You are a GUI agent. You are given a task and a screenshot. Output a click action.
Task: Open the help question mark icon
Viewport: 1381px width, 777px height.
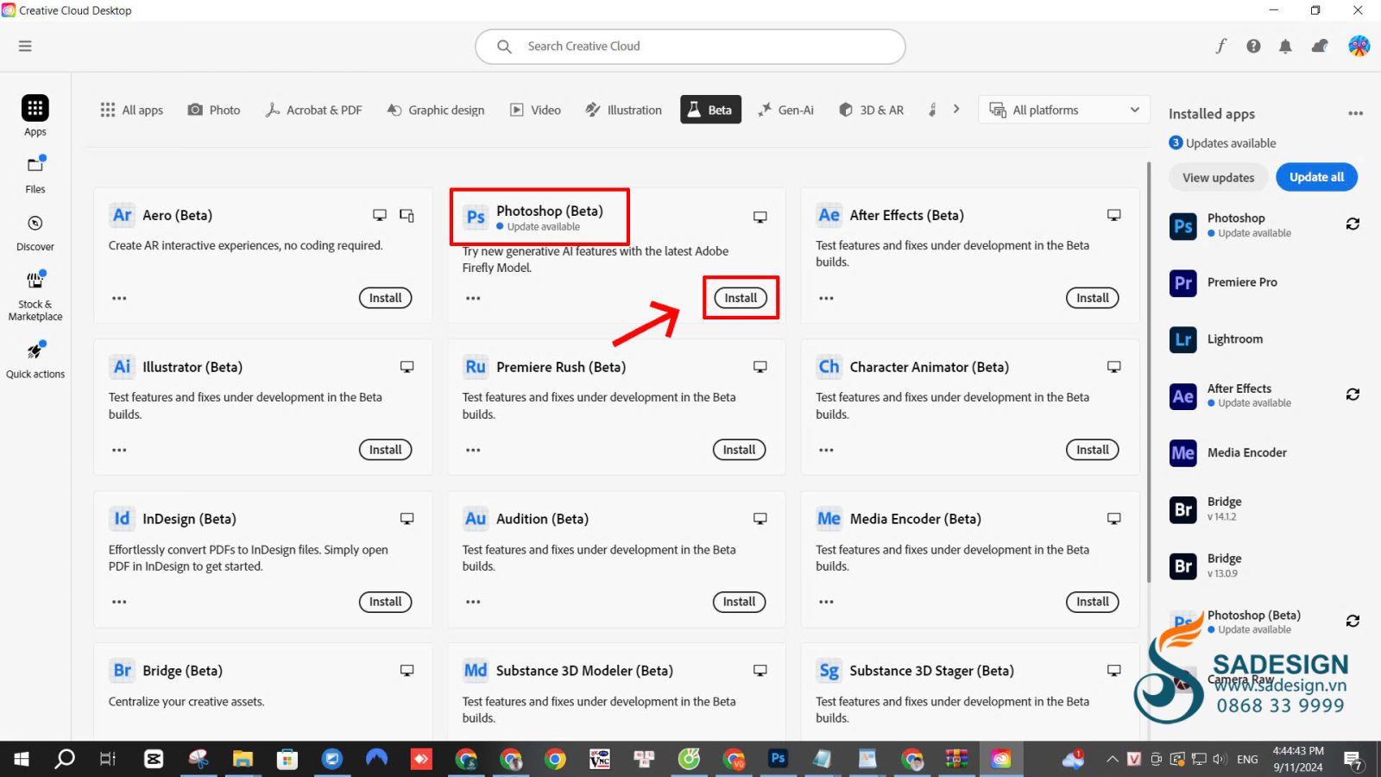(x=1253, y=46)
